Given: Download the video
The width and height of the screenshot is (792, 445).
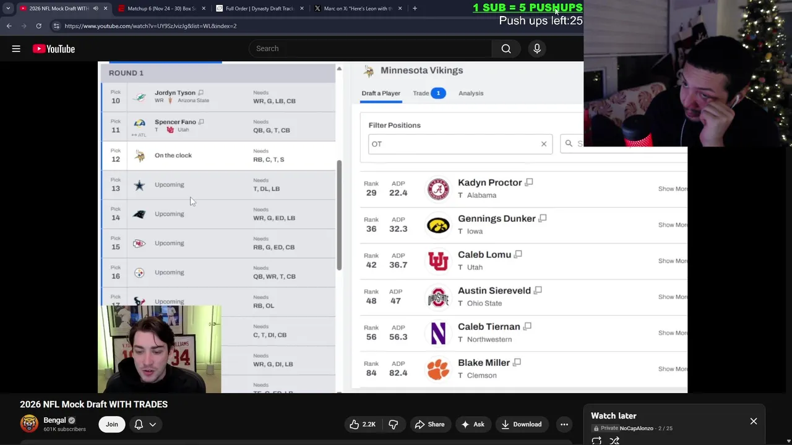Looking at the screenshot, I should point(522,424).
